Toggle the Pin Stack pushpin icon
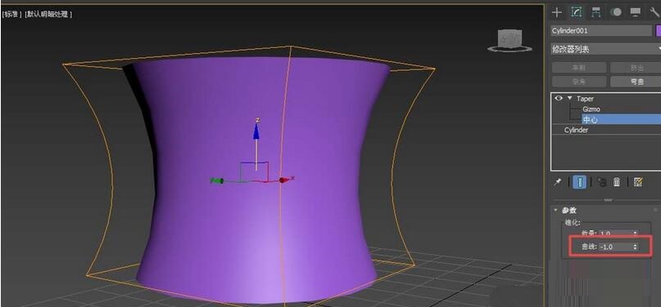The width and height of the screenshot is (661, 307). click(557, 182)
